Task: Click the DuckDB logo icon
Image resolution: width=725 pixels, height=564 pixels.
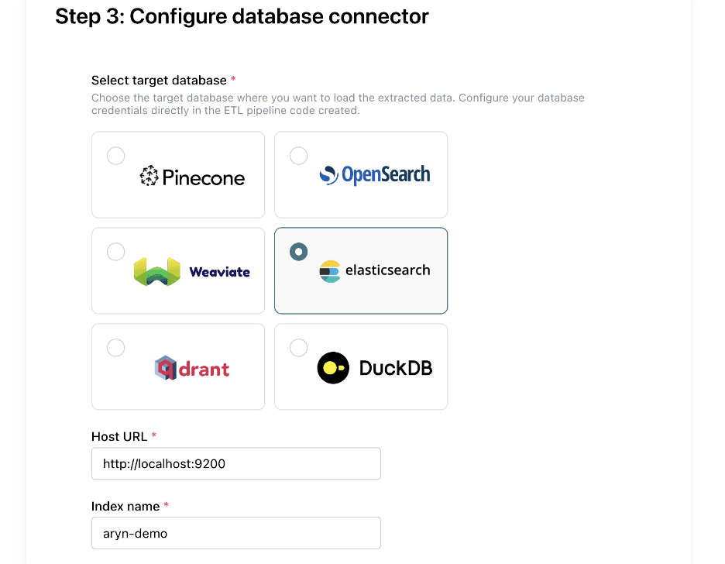Action: tap(332, 366)
